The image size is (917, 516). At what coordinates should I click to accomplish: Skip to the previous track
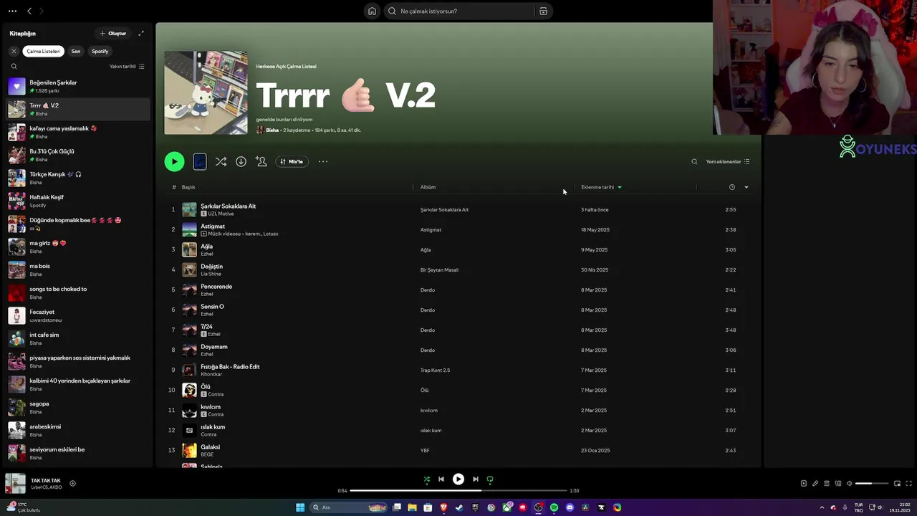coord(441,479)
